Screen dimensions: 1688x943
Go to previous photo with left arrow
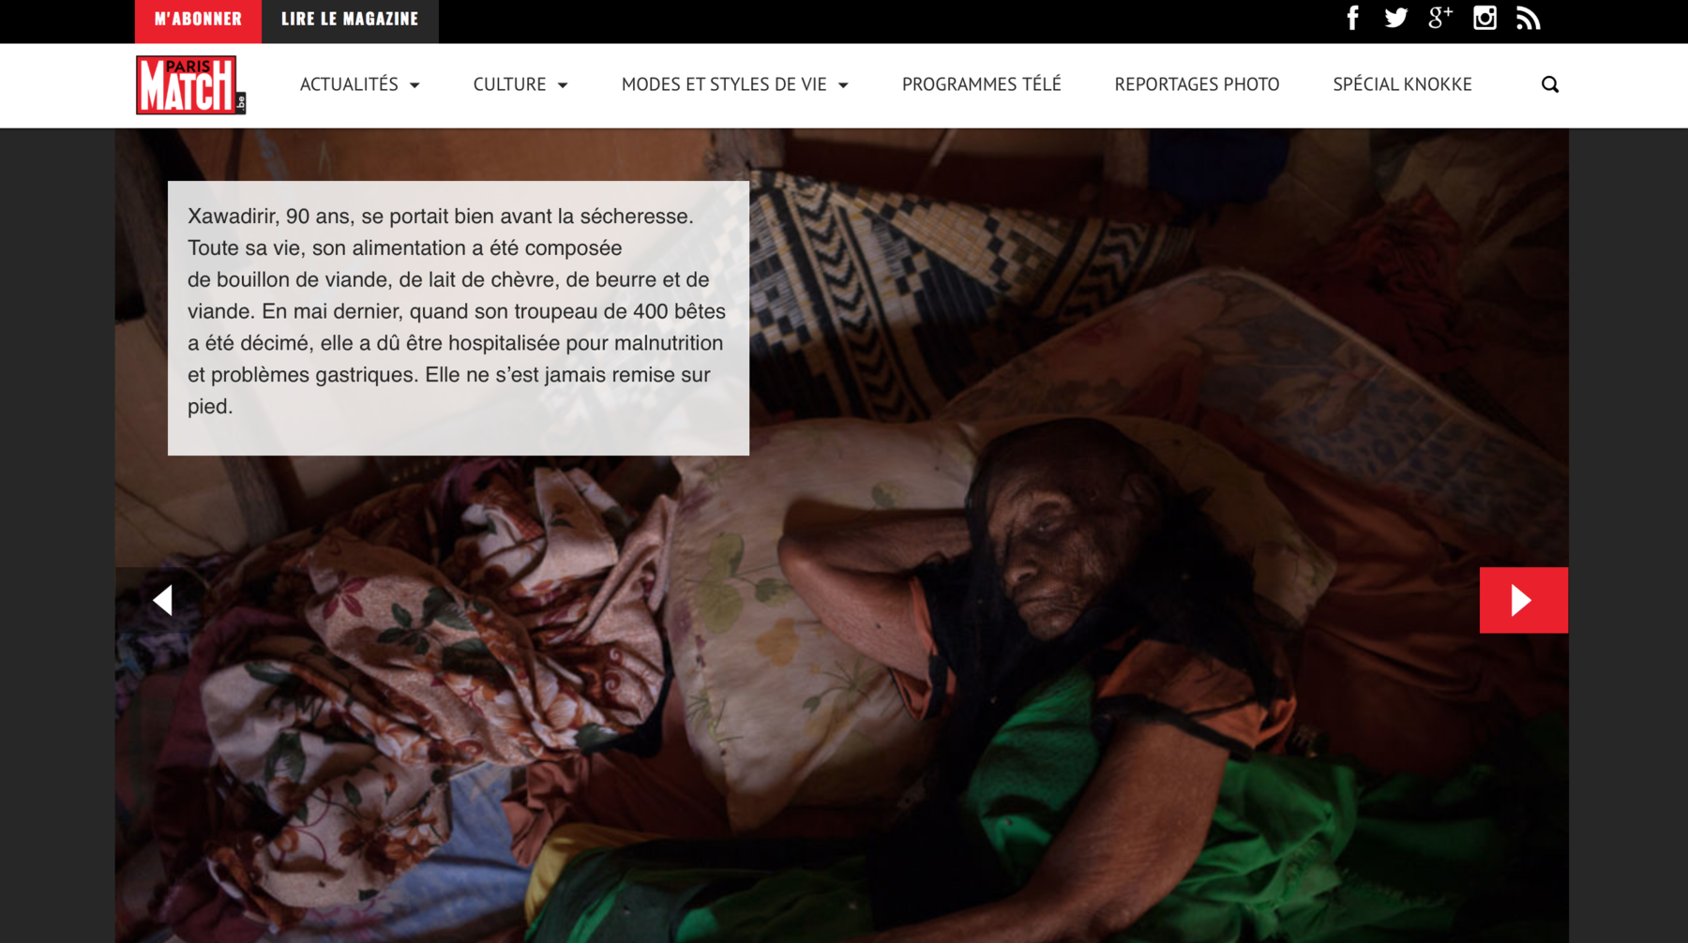(163, 600)
